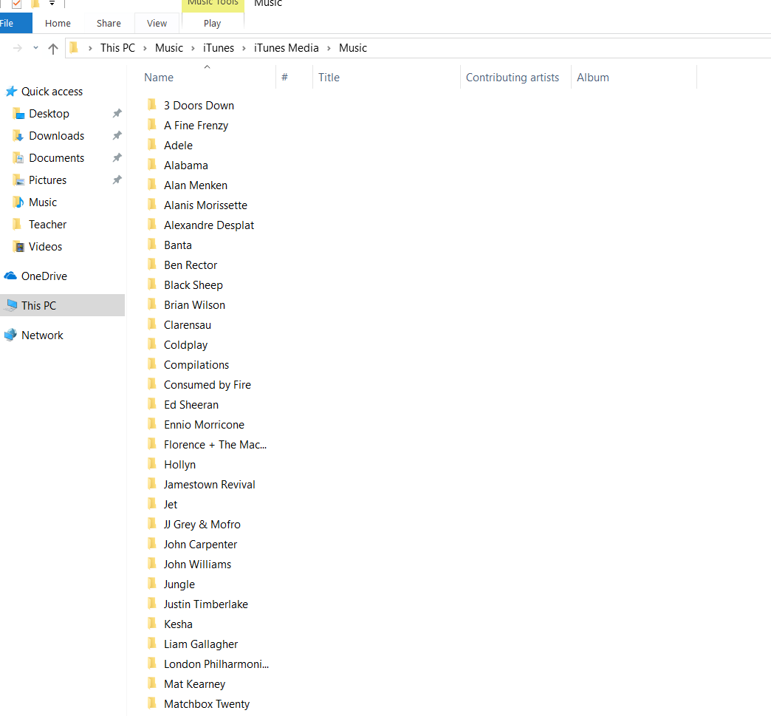
Task: Click the folder icon for 3 Doors Down
Action: (x=152, y=105)
